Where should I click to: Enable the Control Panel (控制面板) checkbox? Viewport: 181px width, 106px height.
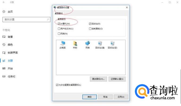pyautogui.click(x=90, y=29)
